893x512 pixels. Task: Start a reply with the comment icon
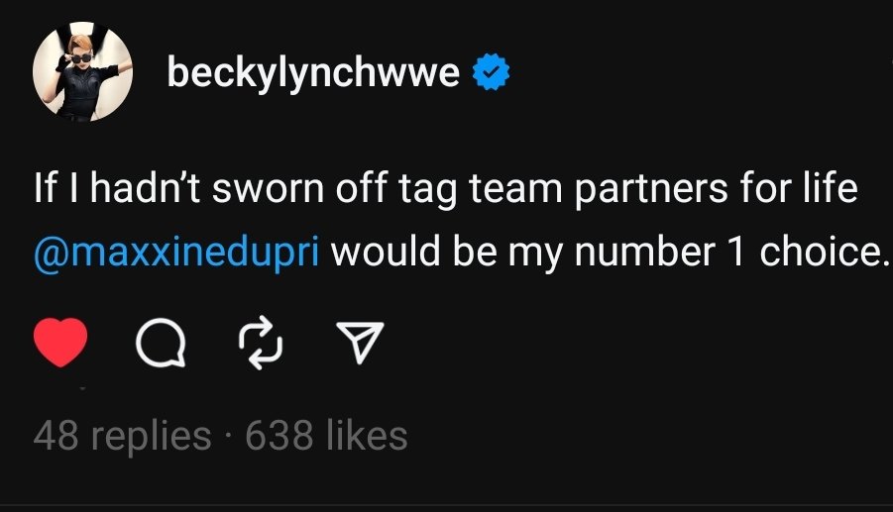point(161,342)
